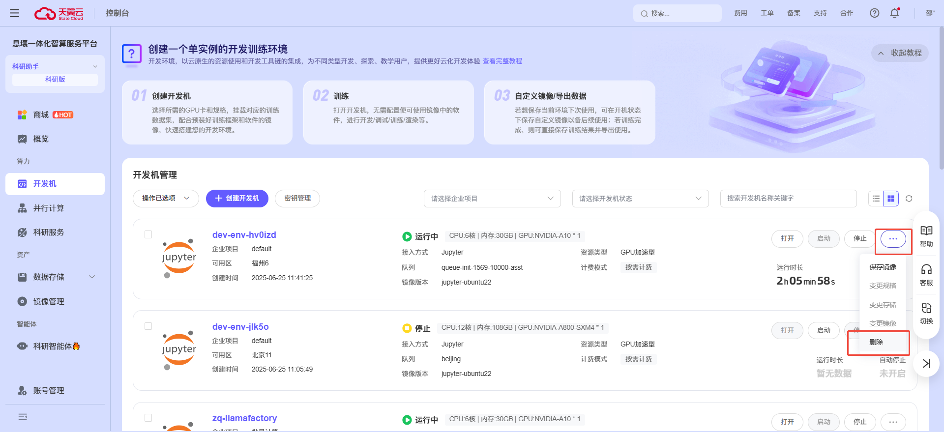Expand the 数据存储 submenu arrow

pos(92,277)
